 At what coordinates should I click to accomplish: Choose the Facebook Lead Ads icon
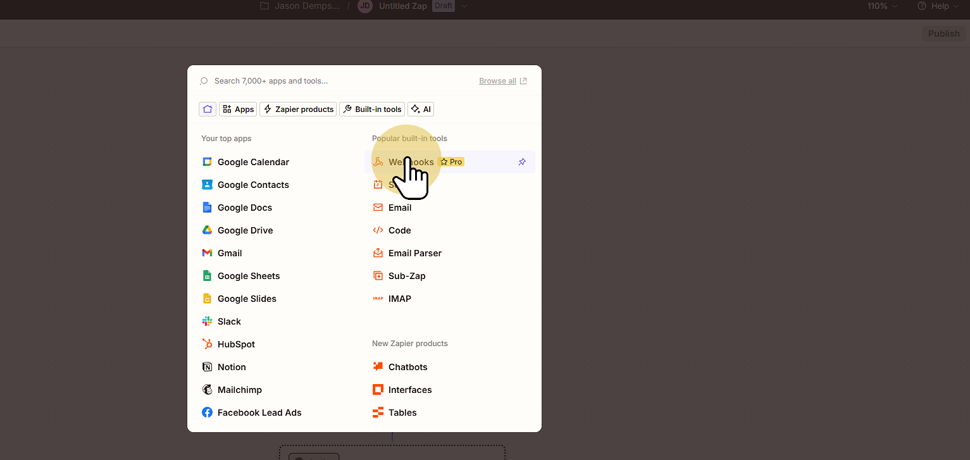tap(207, 413)
